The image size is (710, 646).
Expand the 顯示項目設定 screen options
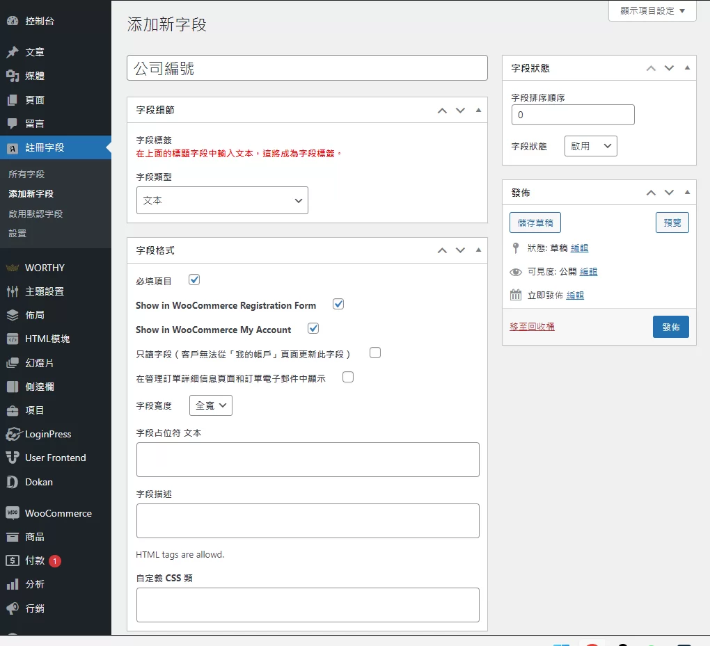pos(652,11)
